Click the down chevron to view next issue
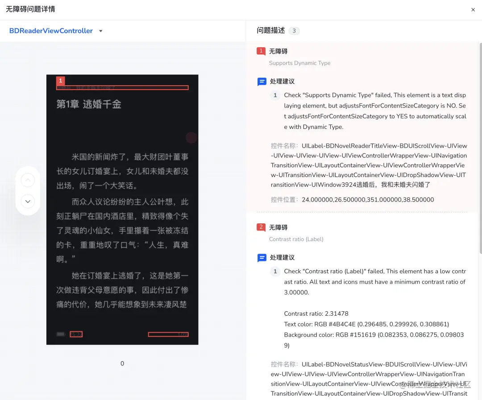 point(28,201)
